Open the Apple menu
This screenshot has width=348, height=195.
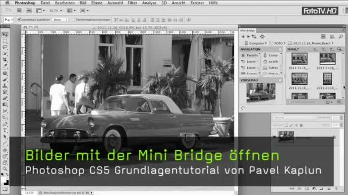pyautogui.click(x=7, y=3)
